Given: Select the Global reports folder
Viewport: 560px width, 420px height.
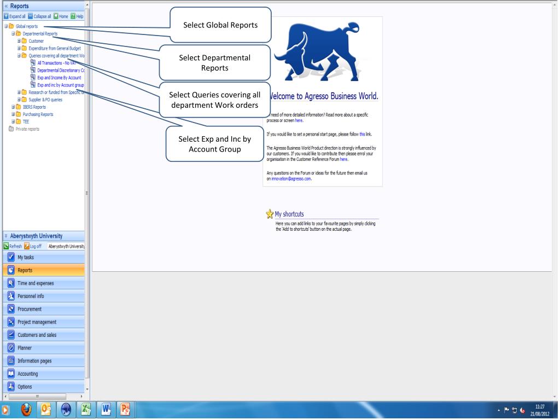Looking at the screenshot, I should click(x=26, y=26).
